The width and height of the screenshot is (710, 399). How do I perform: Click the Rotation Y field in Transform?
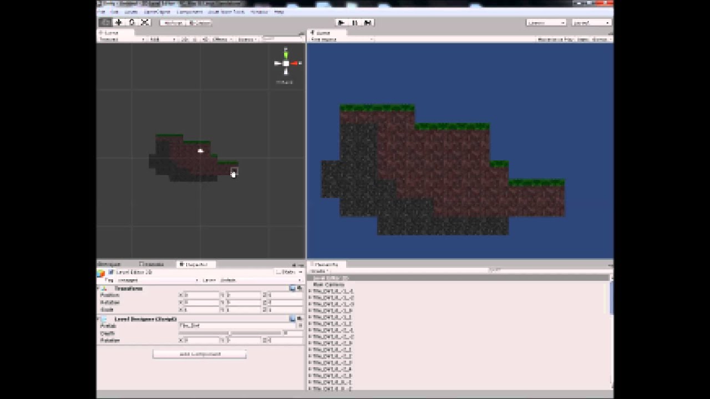pyautogui.click(x=243, y=303)
